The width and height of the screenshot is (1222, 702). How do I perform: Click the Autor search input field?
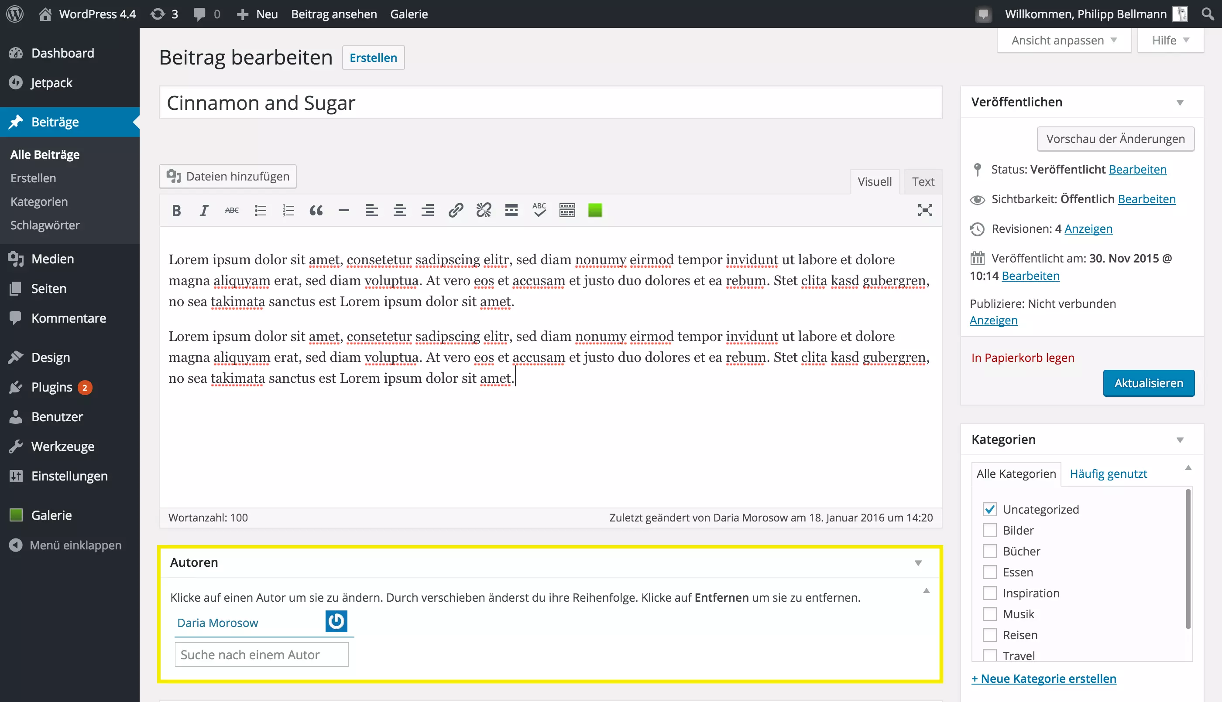[261, 654]
